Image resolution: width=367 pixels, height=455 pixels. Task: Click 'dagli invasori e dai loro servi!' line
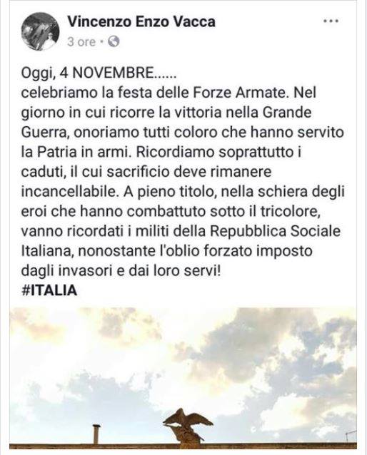coord(121,271)
